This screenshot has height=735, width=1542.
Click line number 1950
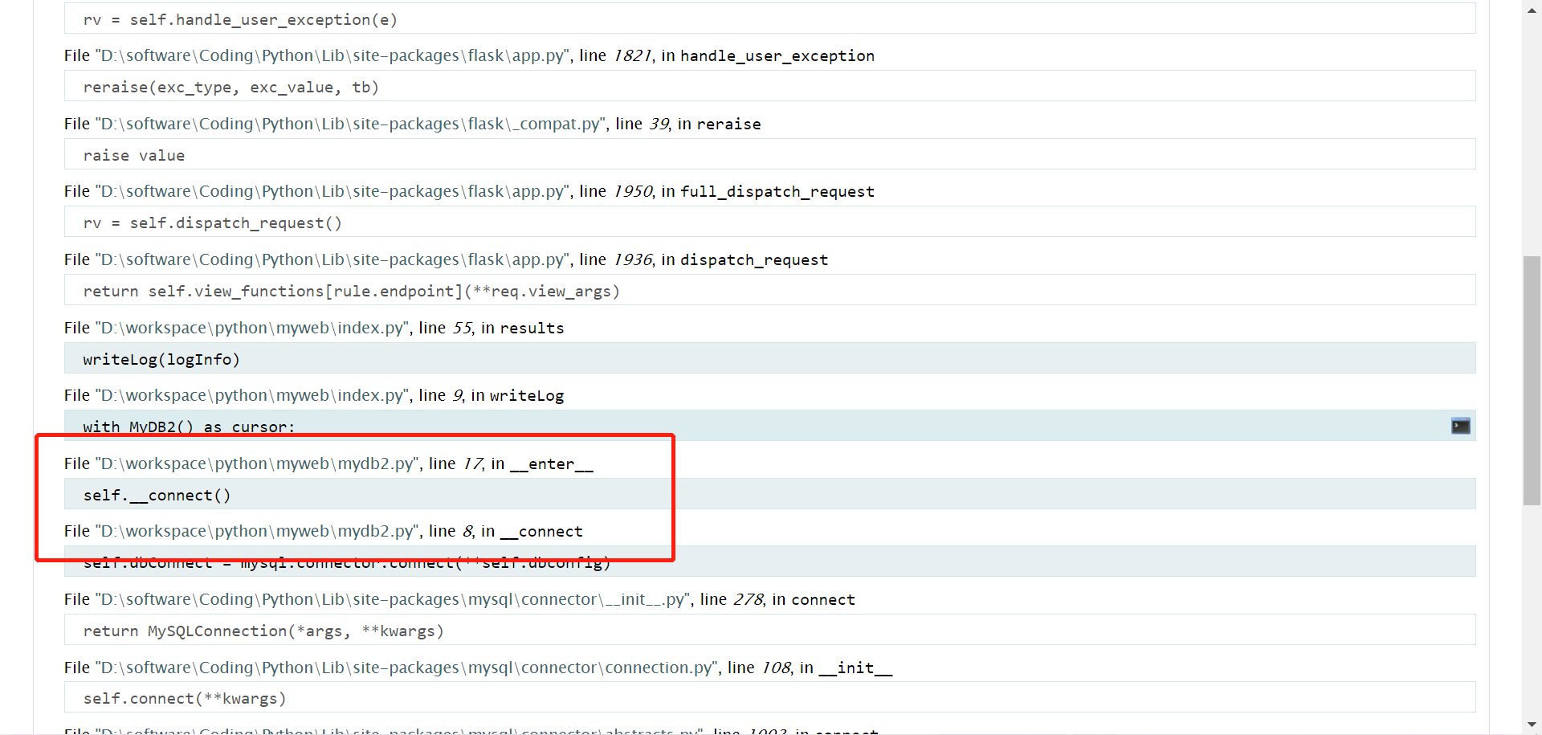[x=633, y=191]
